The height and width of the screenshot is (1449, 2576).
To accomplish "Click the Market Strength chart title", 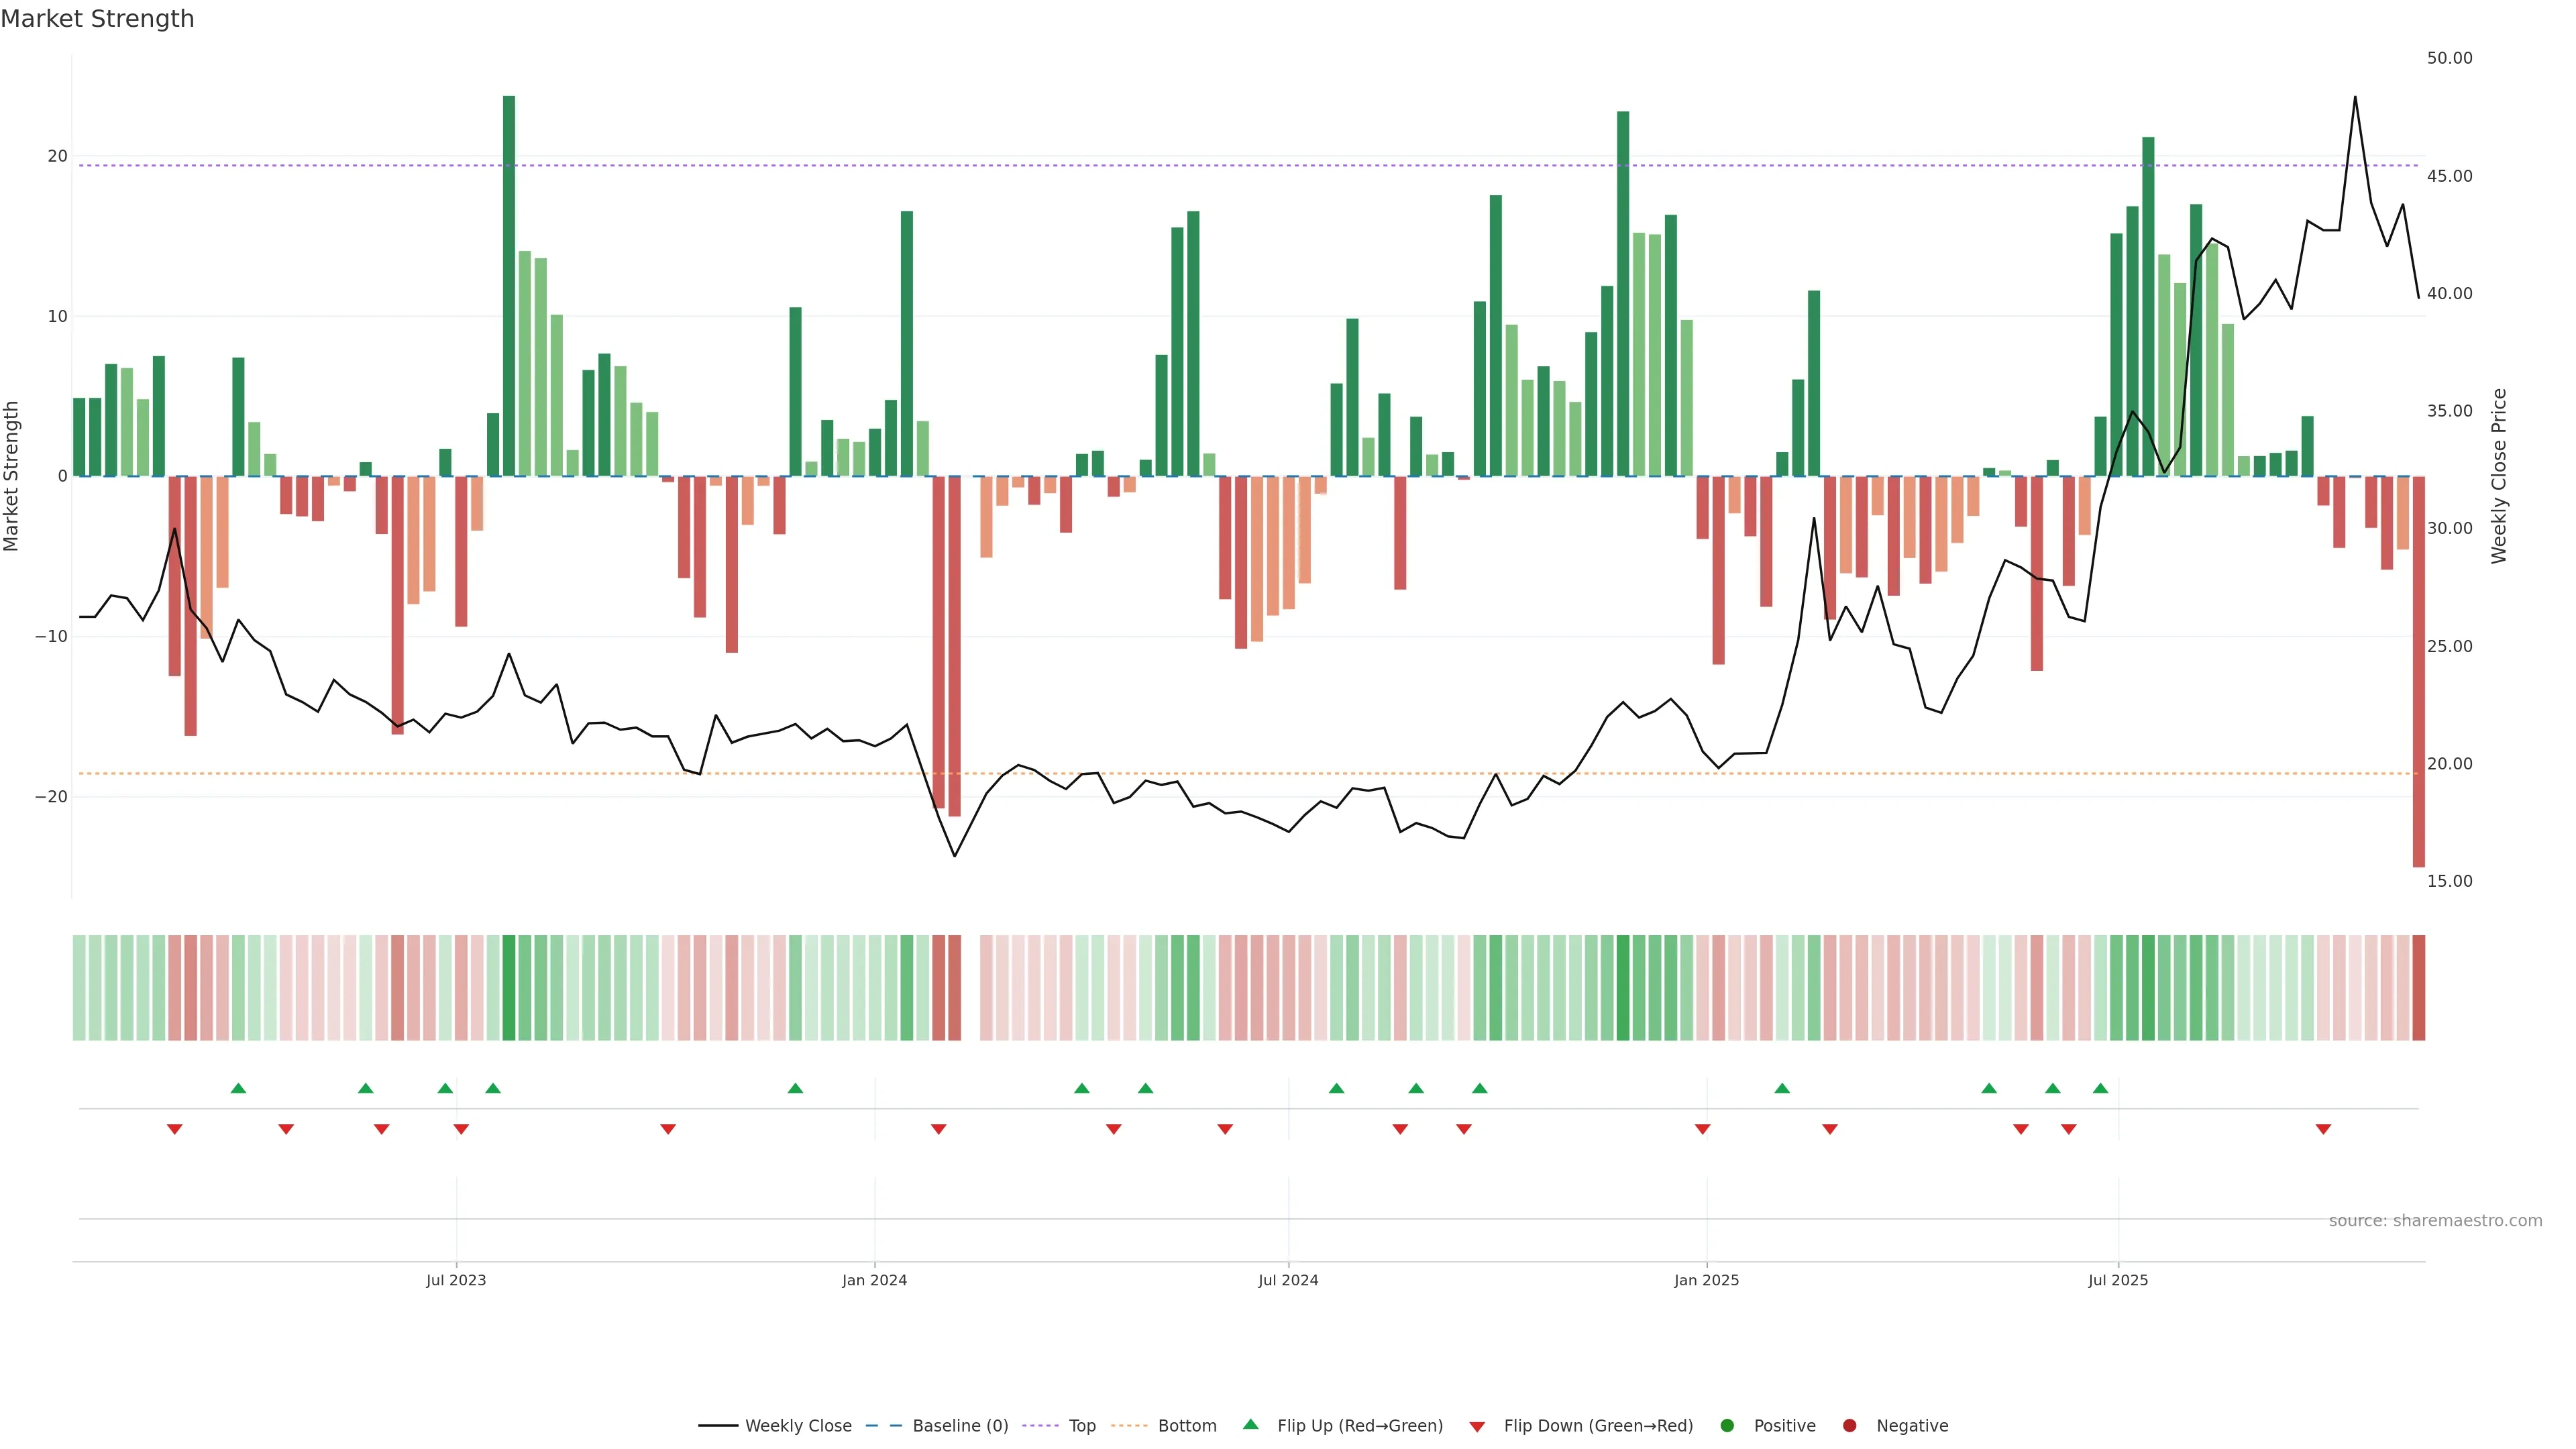I will click(x=97, y=19).
